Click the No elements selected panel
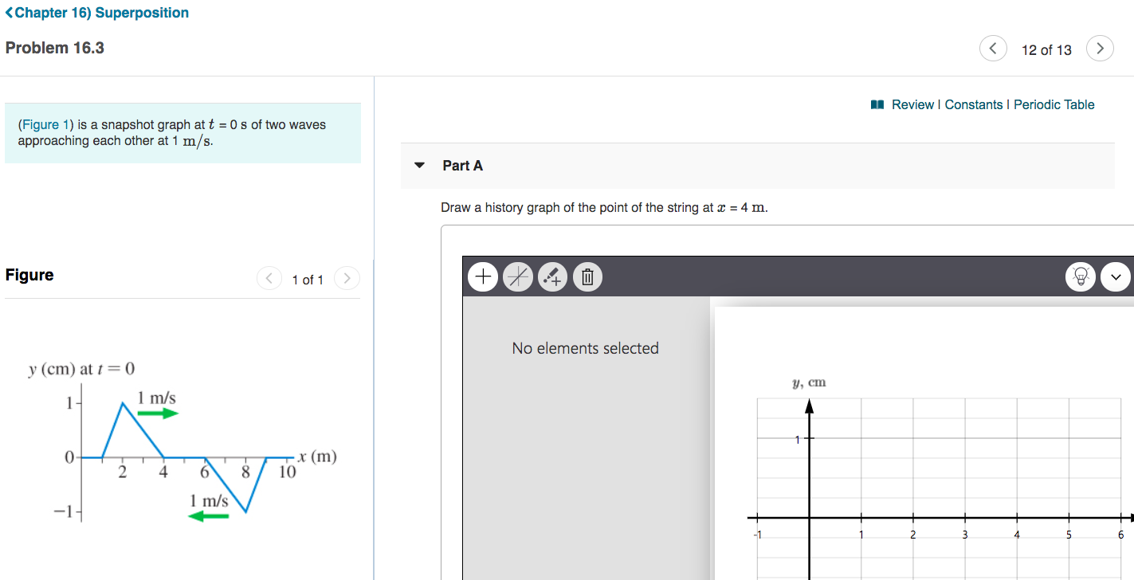The width and height of the screenshot is (1134, 580). pos(586,348)
